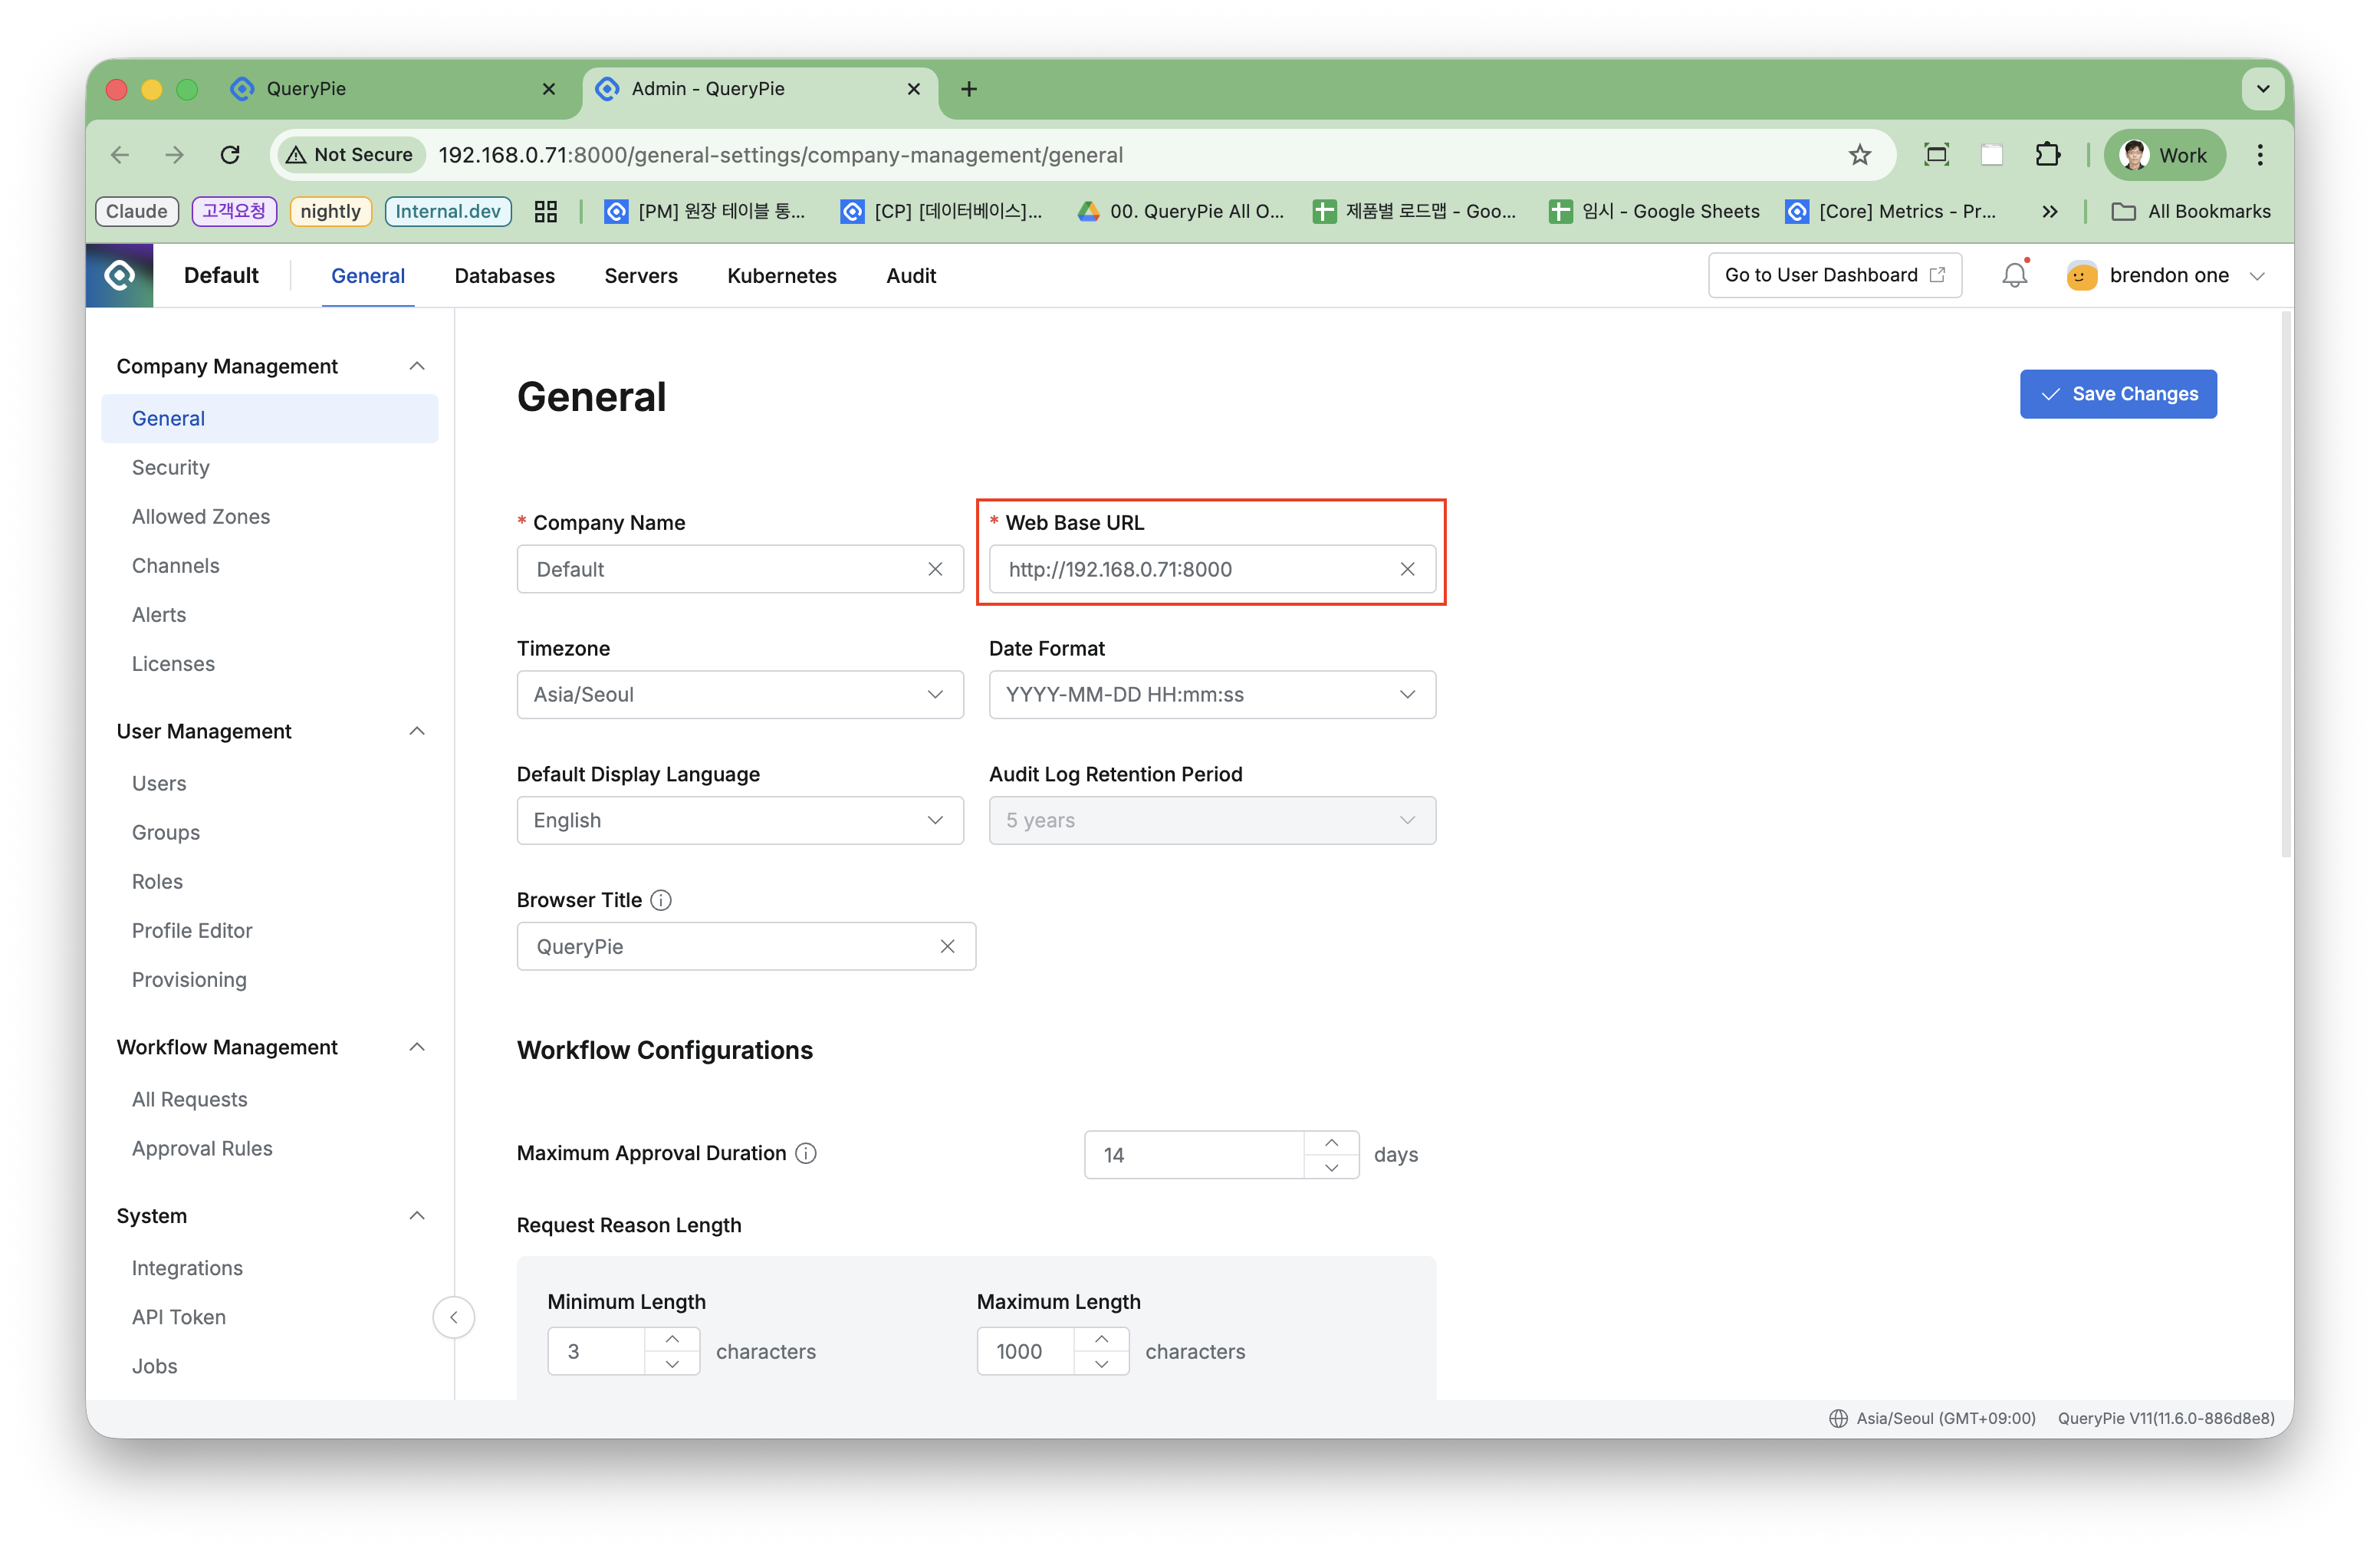Collapse the User Management section
2380x1552 pixels.
point(417,731)
